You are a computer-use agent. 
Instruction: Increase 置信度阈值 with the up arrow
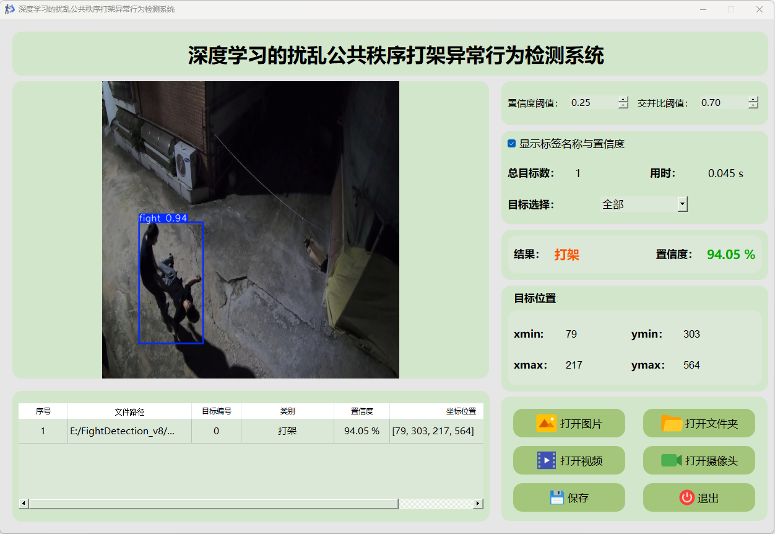pos(623,100)
